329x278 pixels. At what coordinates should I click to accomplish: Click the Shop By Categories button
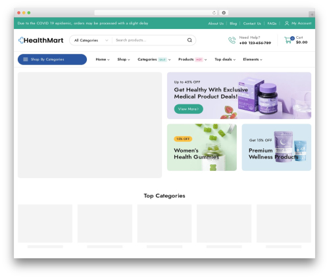coord(52,59)
